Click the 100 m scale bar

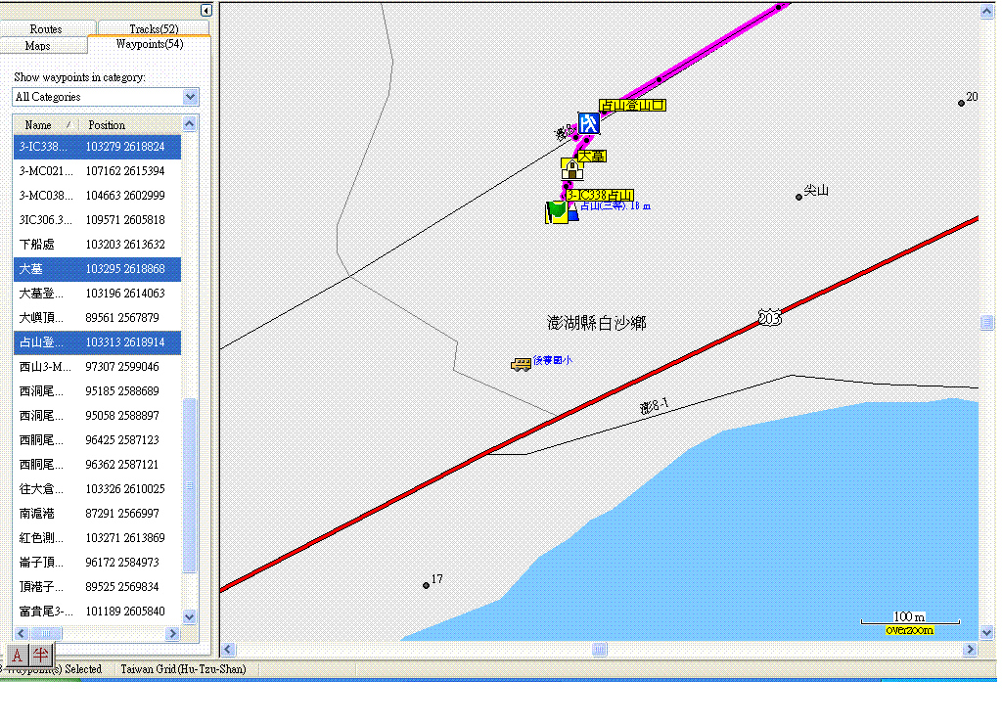(910, 618)
